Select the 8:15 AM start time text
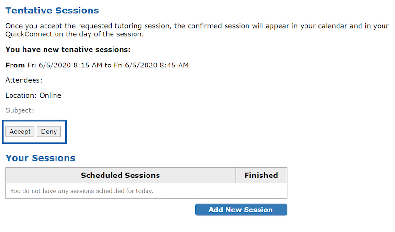The image size is (395, 232). click(88, 65)
